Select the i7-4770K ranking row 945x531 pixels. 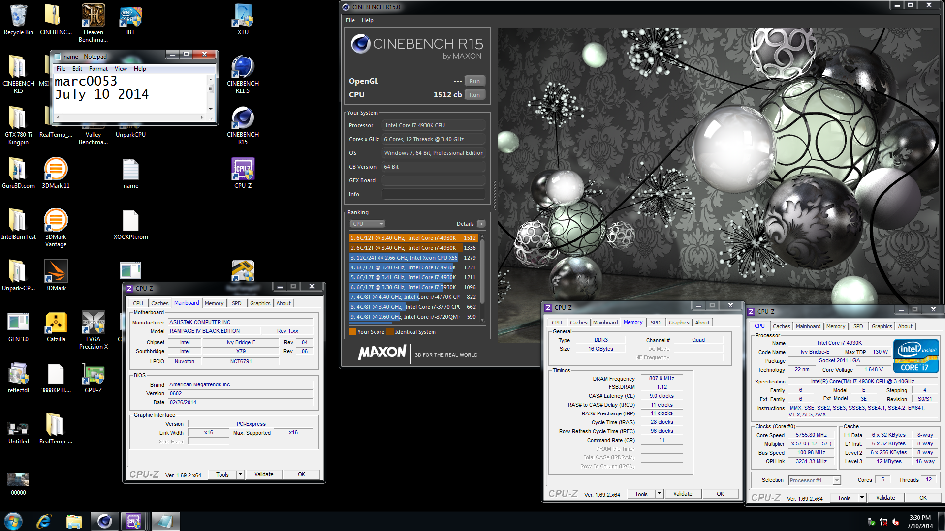(x=413, y=297)
